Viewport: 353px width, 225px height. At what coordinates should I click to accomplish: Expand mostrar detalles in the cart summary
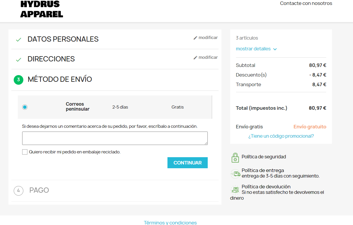253,49
